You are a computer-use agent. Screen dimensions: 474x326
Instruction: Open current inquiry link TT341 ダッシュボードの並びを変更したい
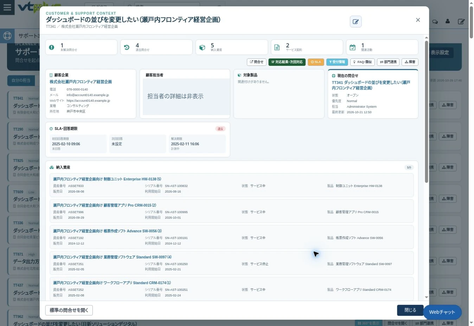pos(371,85)
